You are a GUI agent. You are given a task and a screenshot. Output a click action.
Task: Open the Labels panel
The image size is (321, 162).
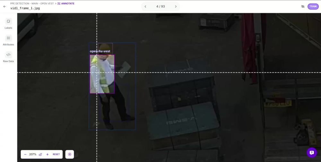pos(8,23)
